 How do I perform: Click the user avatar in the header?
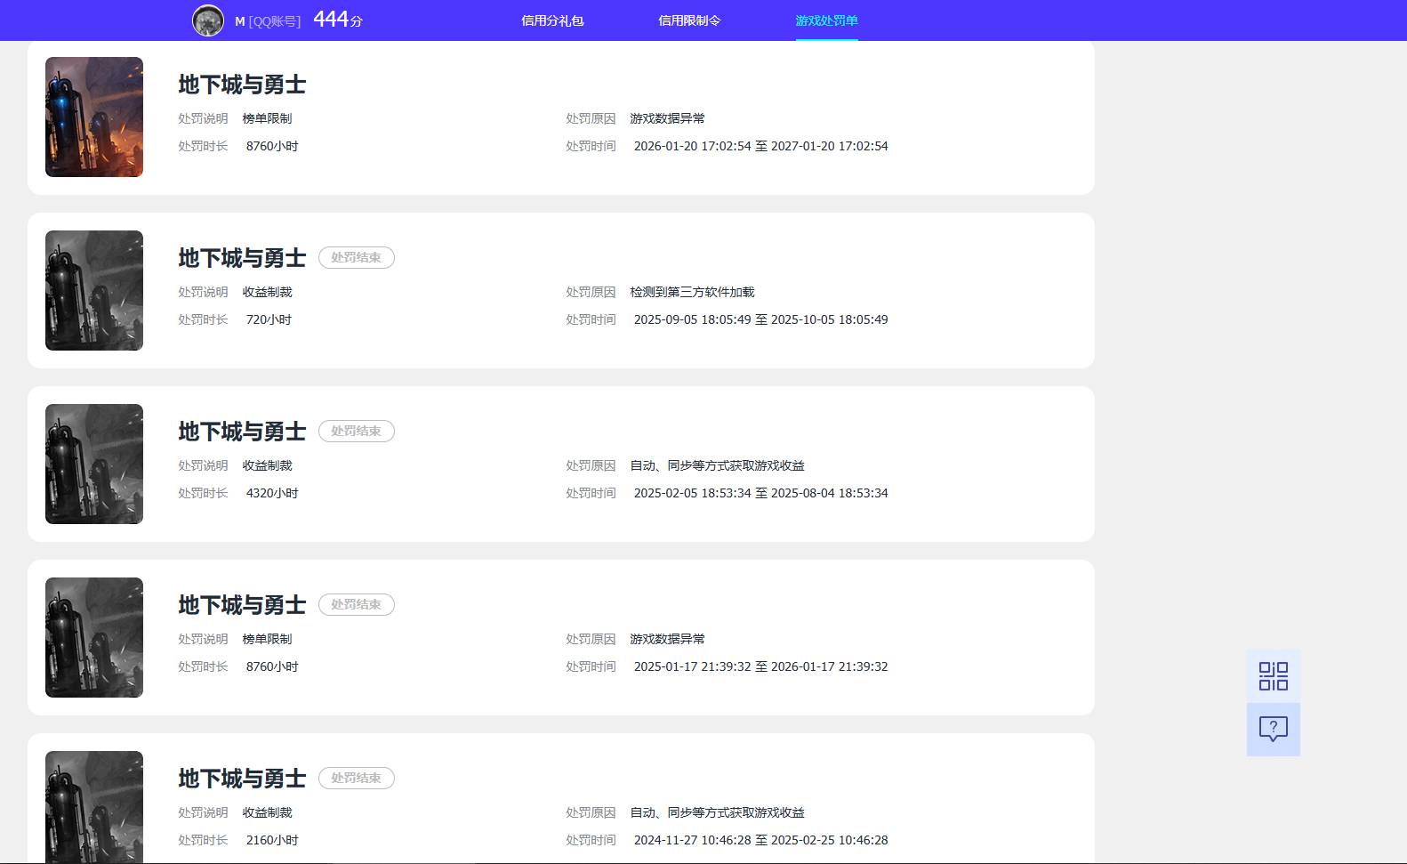coord(208,20)
